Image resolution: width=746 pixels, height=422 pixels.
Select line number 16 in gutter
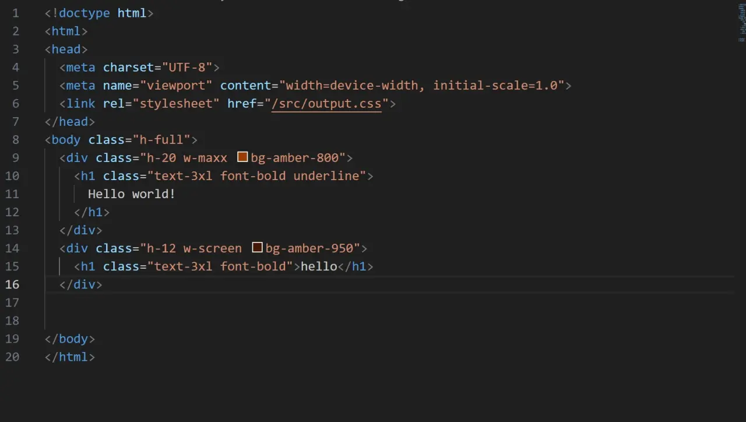(x=12, y=284)
